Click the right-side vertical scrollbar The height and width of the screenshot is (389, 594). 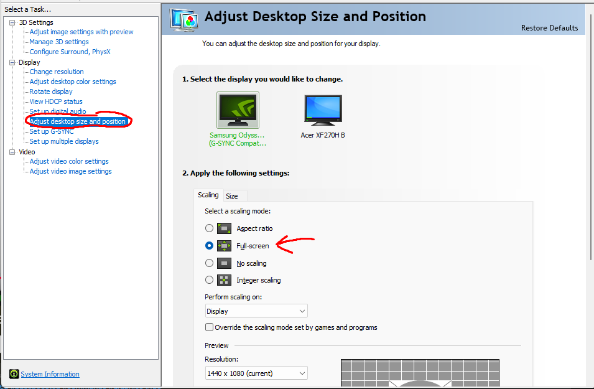click(591, 136)
